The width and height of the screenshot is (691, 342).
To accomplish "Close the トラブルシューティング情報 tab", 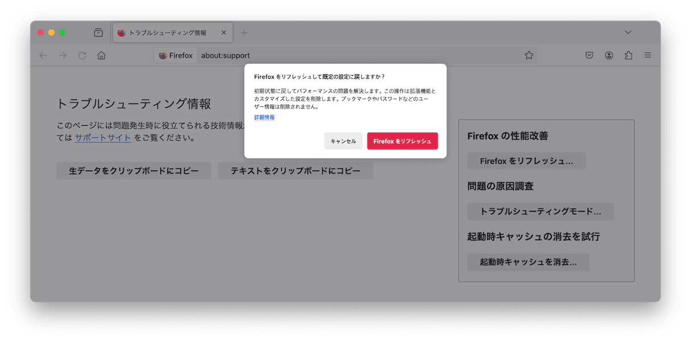I will pos(223,33).
